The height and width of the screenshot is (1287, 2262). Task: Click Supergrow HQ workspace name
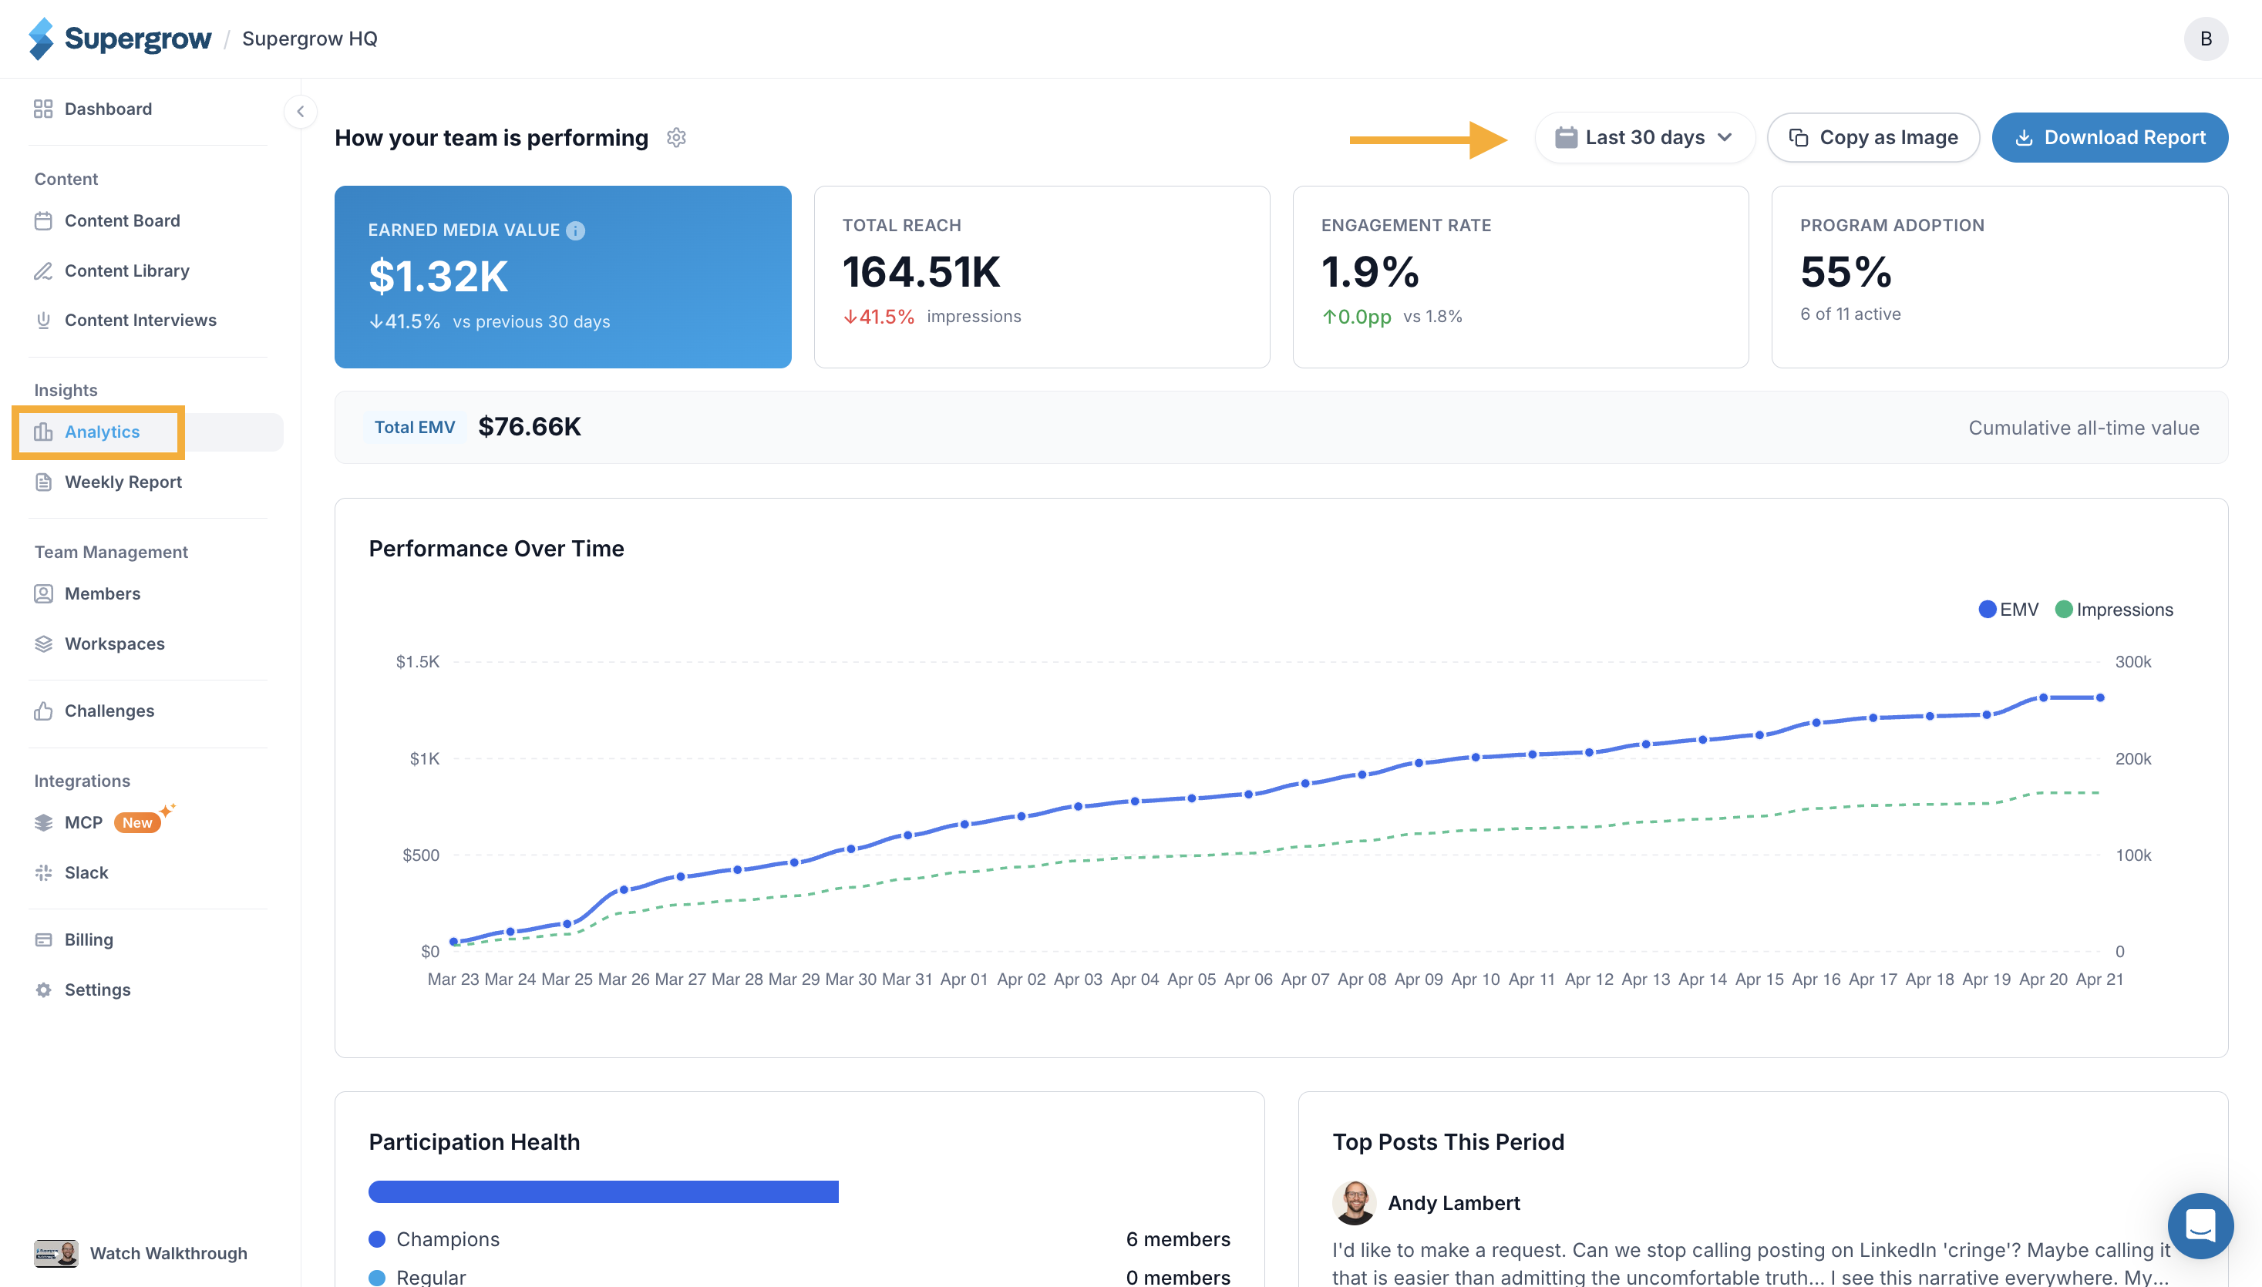coord(309,39)
